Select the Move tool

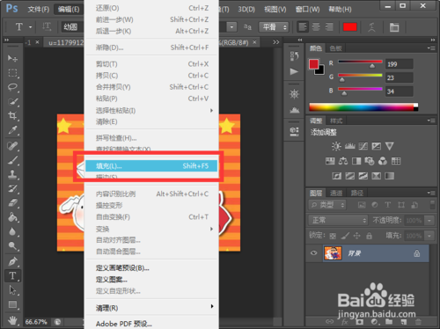(x=12, y=58)
